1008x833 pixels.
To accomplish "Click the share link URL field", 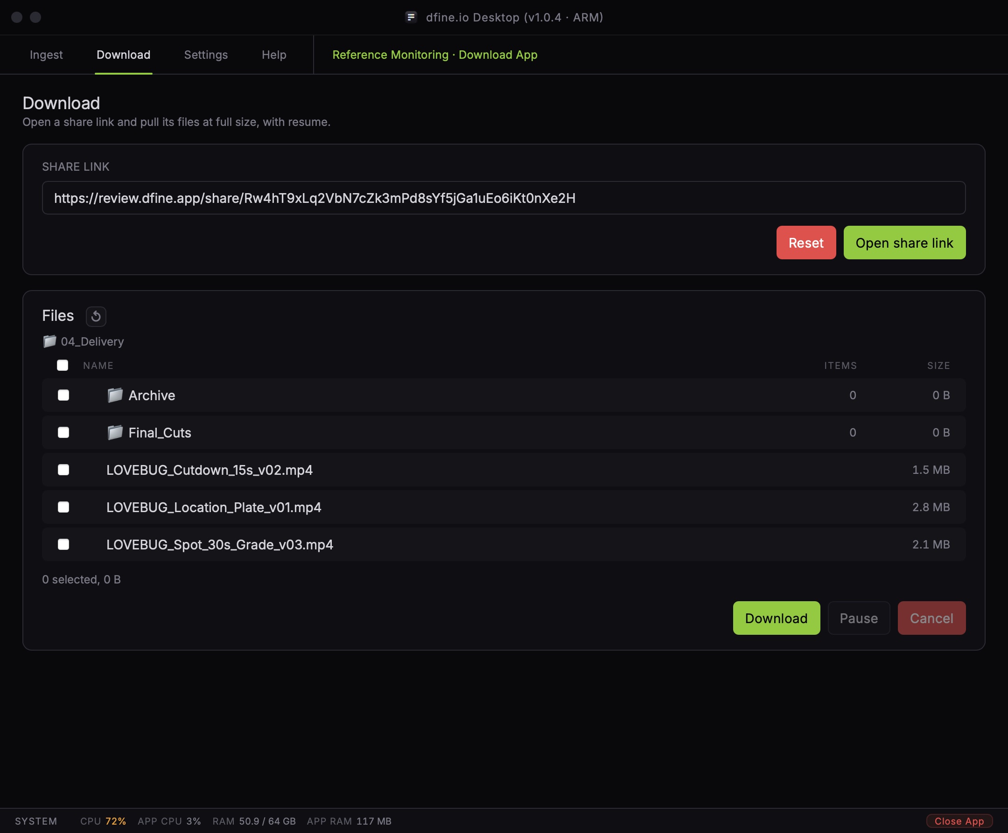I will [504, 198].
